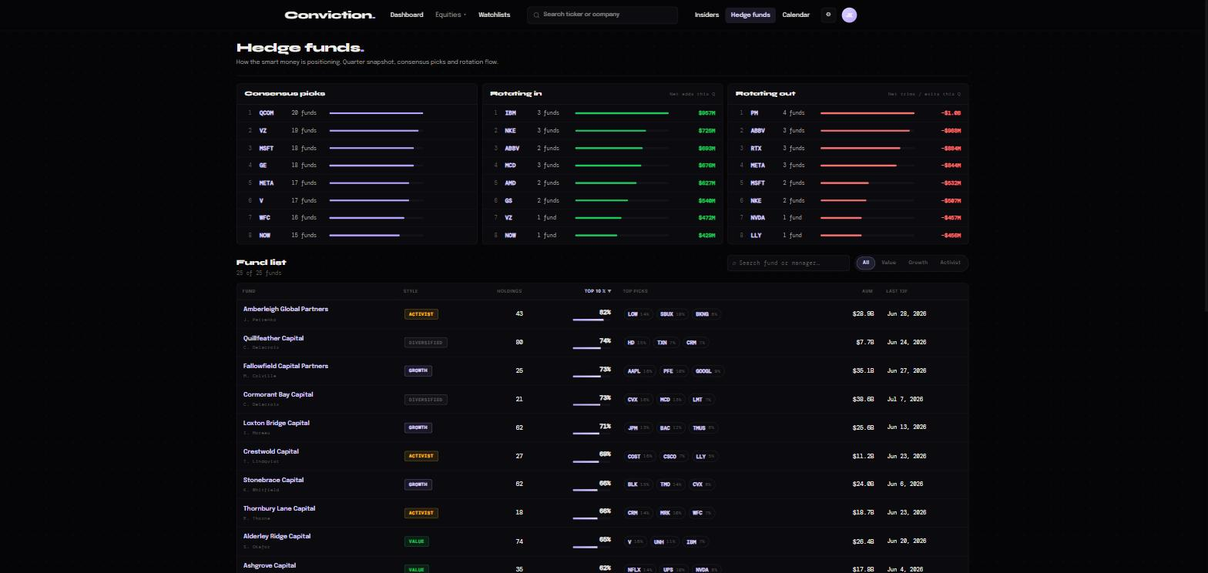Click the BLK top-pick chip

tap(639, 484)
